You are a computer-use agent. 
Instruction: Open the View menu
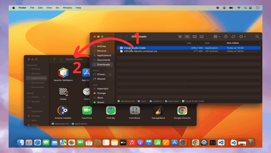coord(49,8)
